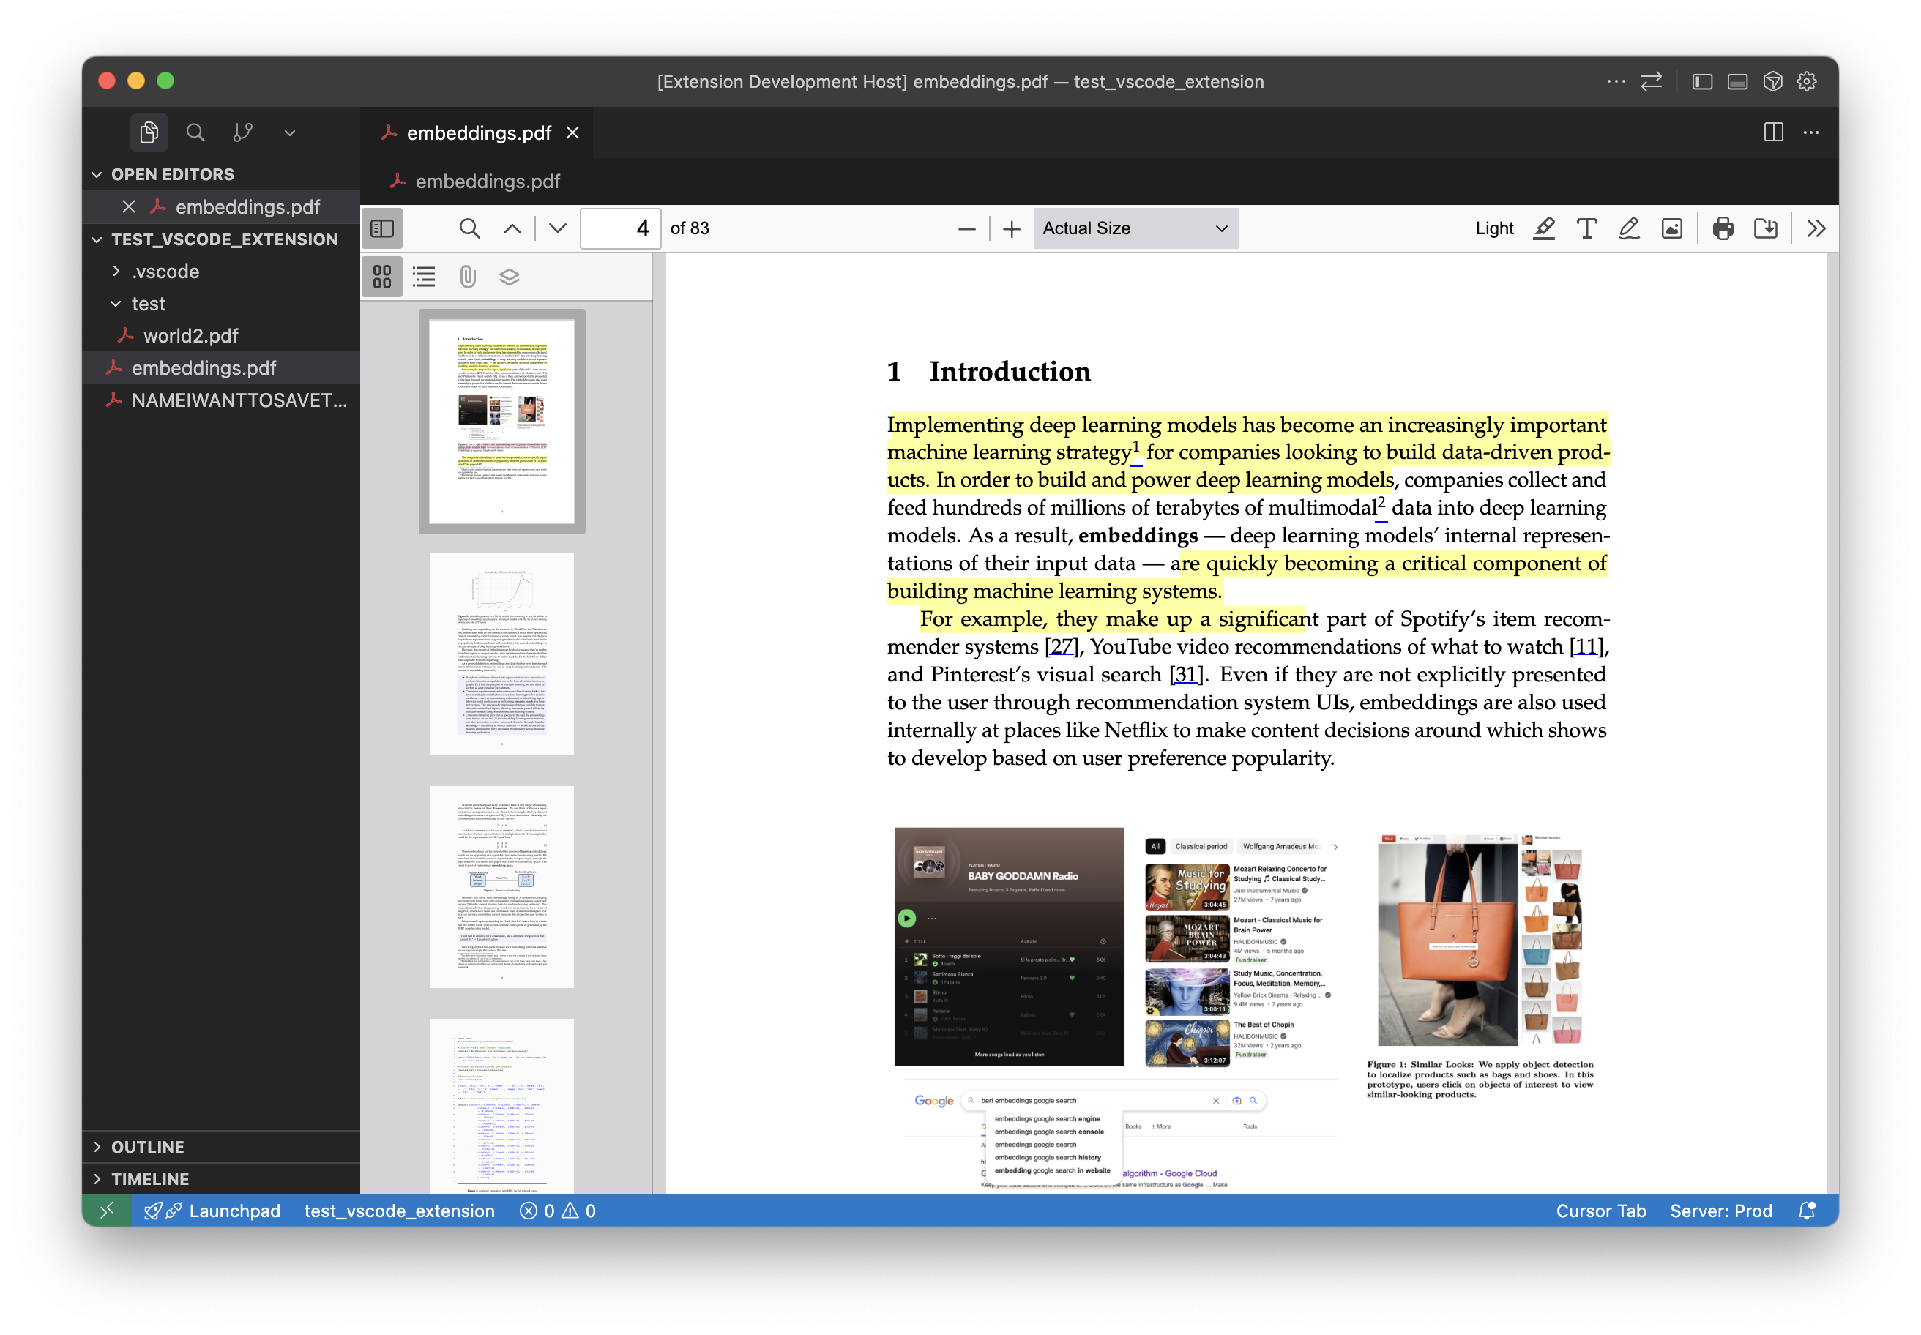Open world2.pdf in the explorer

pos(190,335)
